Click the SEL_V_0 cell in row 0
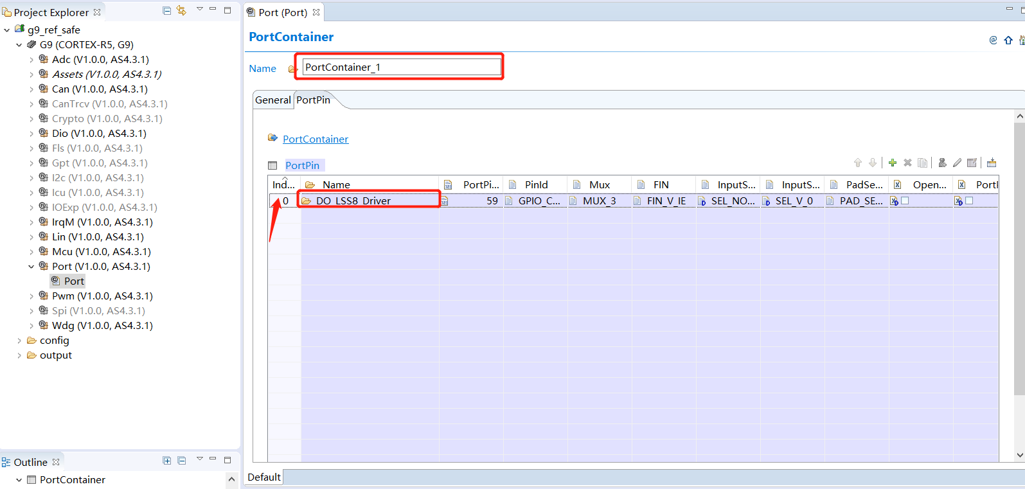This screenshot has height=489, width=1025. [x=792, y=200]
